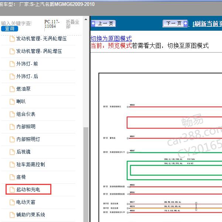Click the sidebar vertical scrollbar thumb
Image resolution: width=222 pixels, height=222 pixels.
coord(86,175)
